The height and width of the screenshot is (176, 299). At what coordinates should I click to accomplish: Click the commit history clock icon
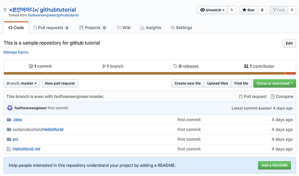pyautogui.click(x=31, y=66)
